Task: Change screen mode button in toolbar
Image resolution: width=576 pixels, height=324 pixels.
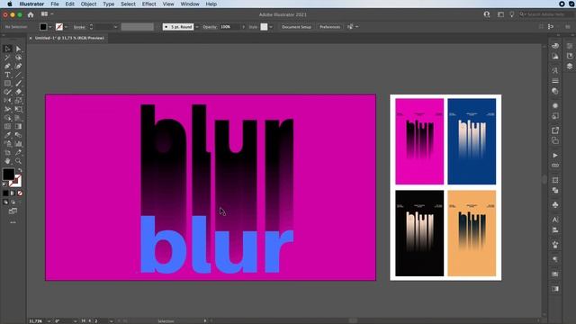Action: (13, 211)
